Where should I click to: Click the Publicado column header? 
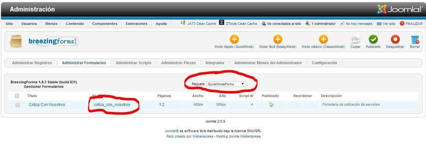(x=270, y=96)
